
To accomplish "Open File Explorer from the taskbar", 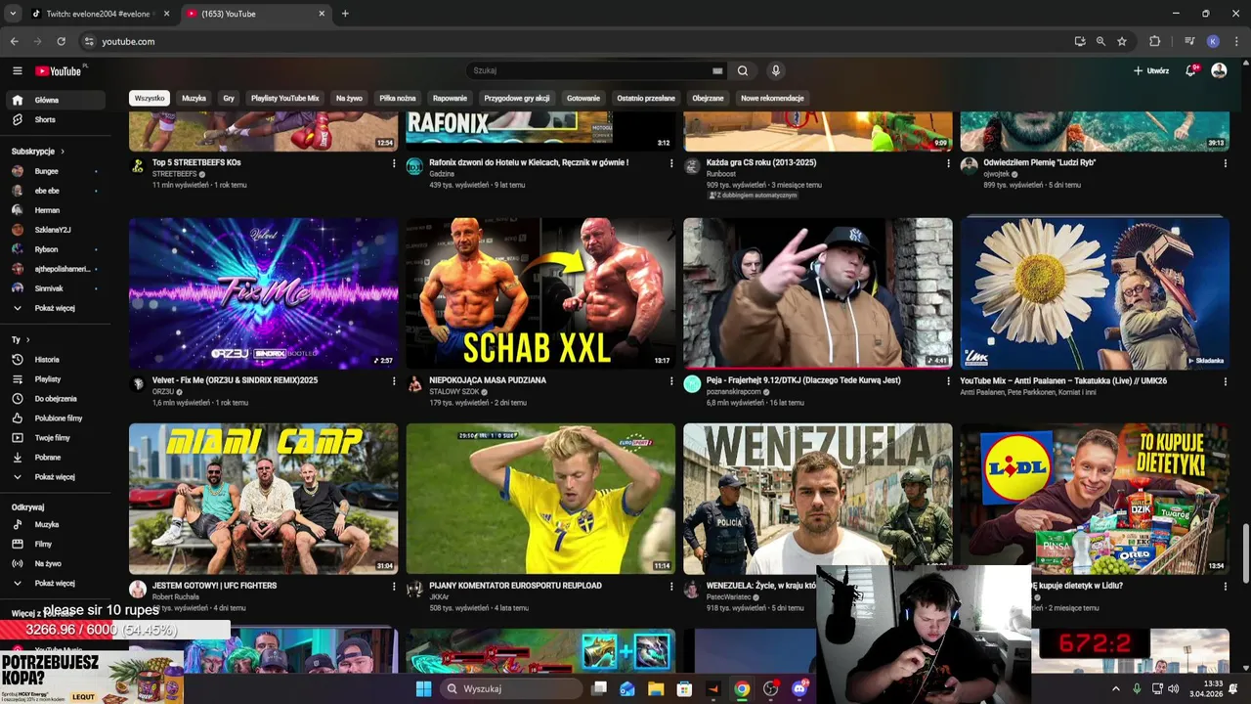I will 656,688.
